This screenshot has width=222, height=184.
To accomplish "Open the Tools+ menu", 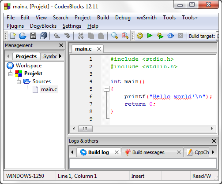I will point(190,18).
